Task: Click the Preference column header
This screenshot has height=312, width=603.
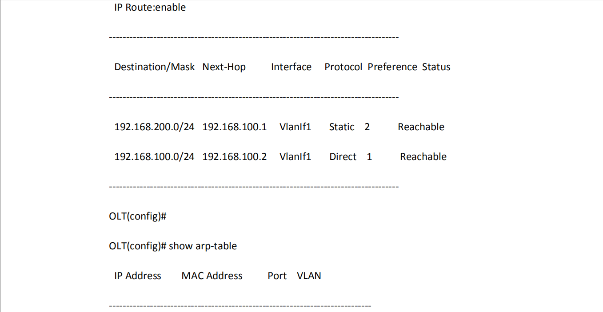Action: coord(392,67)
